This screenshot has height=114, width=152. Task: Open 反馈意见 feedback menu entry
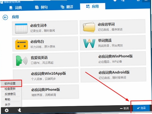(10, 94)
